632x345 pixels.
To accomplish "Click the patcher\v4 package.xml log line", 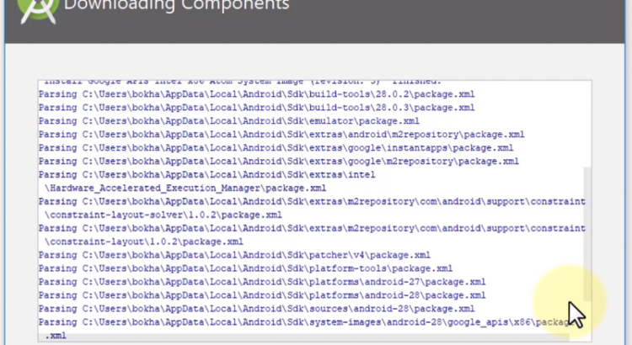I will [x=234, y=255].
